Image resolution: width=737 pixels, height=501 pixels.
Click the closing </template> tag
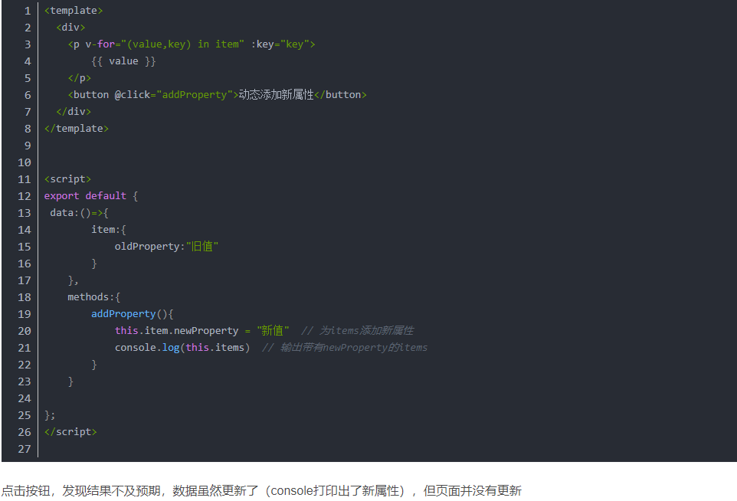[76, 129]
